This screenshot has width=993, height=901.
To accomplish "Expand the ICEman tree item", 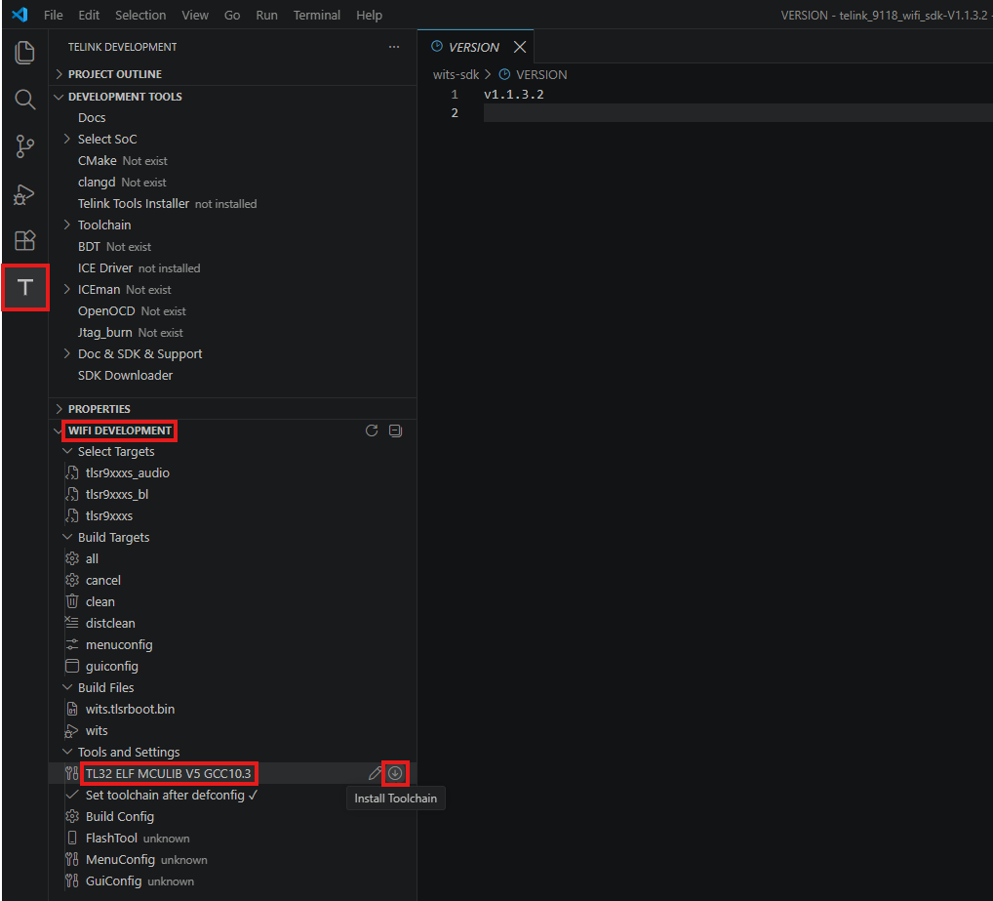I will coord(67,290).
